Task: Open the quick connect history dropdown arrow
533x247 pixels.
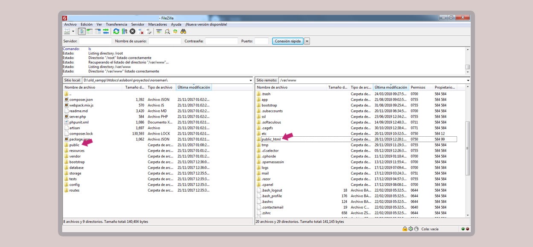Action: 307,41
